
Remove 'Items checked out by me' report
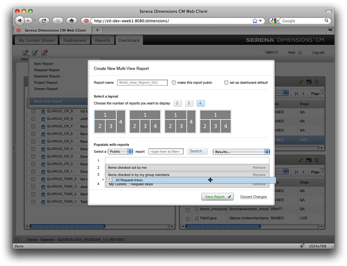pos(259,168)
